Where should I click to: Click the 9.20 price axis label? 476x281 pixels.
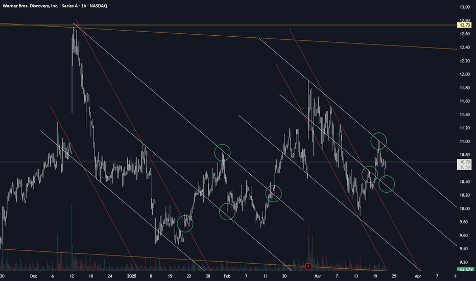(x=465, y=262)
